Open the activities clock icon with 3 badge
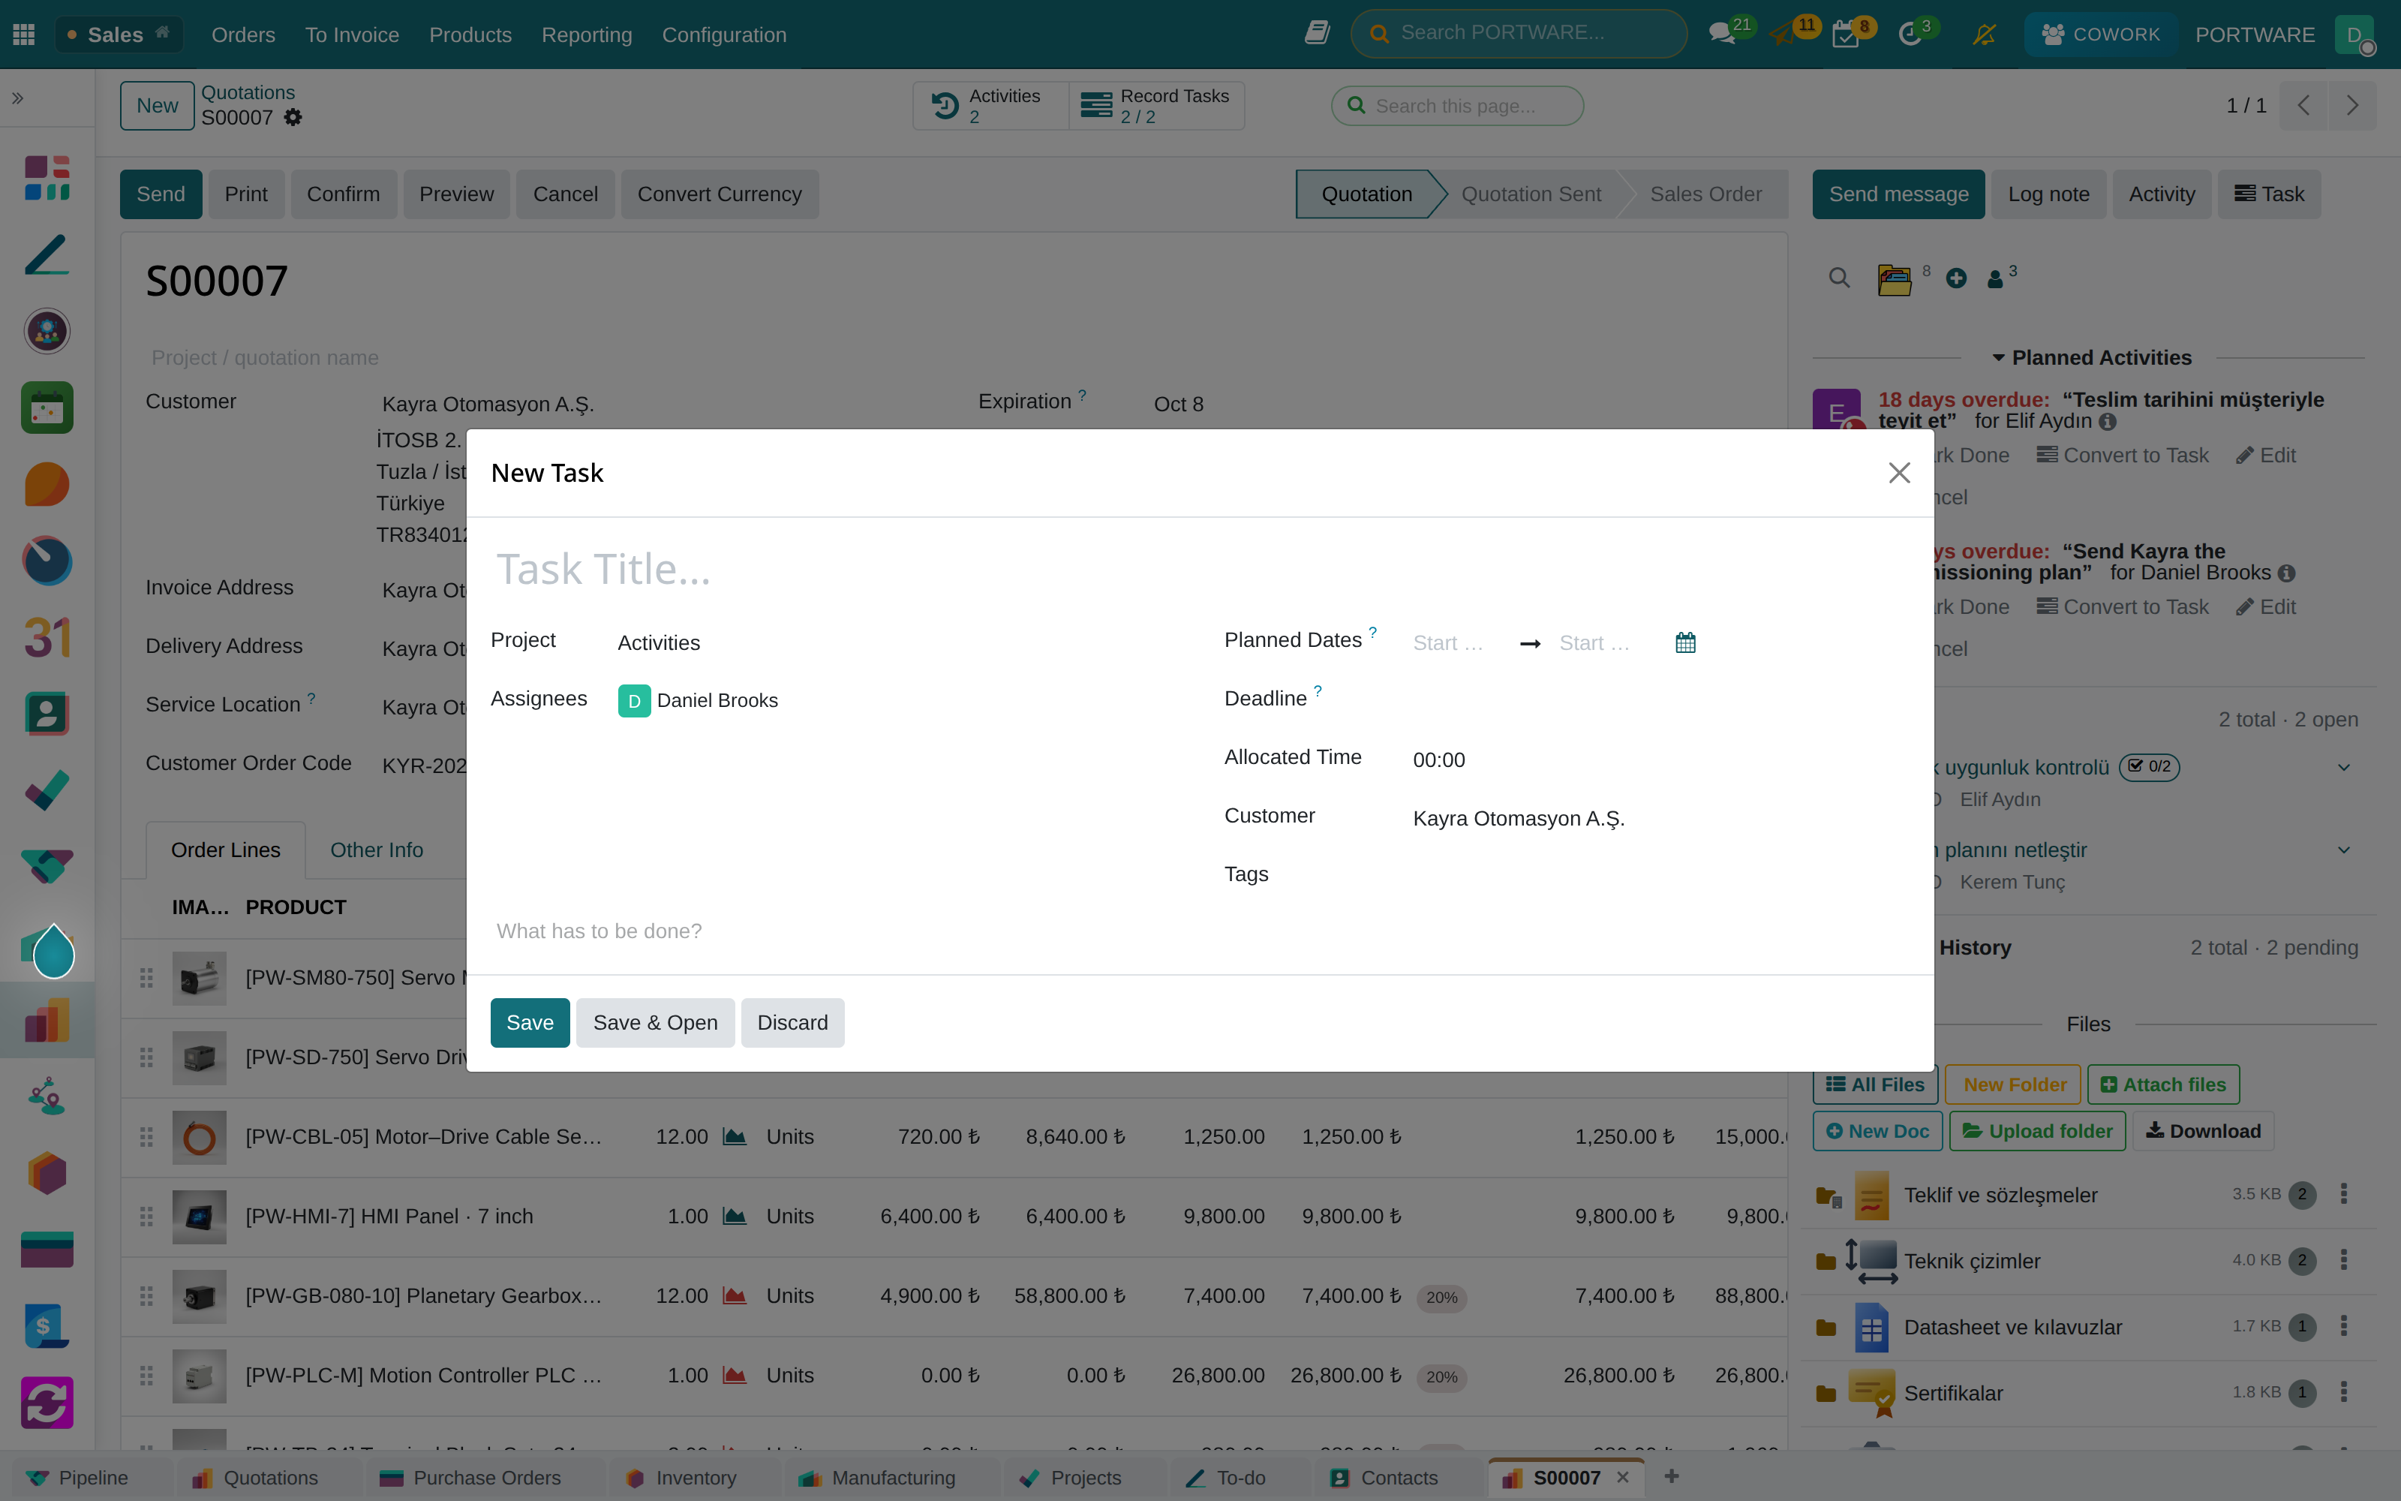Image resolution: width=2401 pixels, height=1501 pixels. (1909, 35)
